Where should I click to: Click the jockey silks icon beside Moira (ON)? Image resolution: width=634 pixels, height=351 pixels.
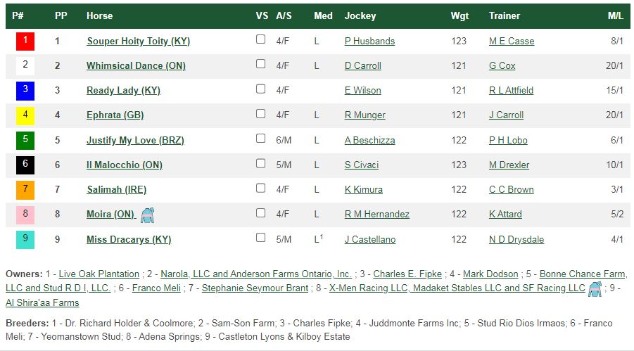[x=148, y=215]
